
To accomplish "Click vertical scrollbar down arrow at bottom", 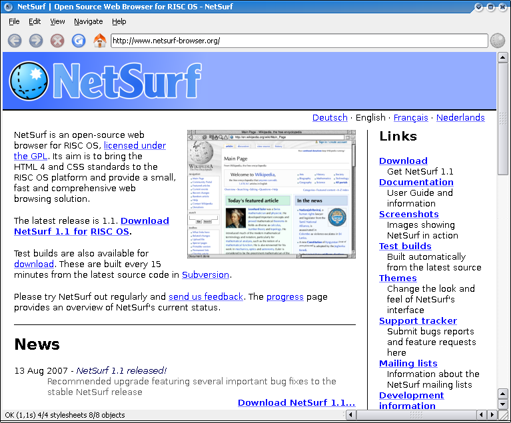I will click(502, 404).
